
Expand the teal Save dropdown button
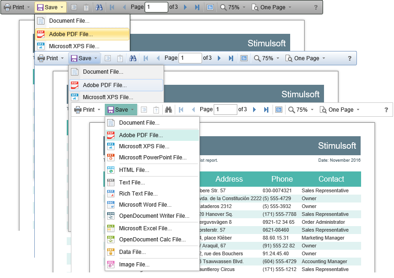click(x=121, y=110)
